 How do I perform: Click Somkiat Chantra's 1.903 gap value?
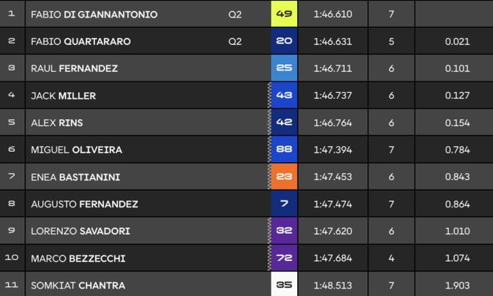tap(457, 285)
